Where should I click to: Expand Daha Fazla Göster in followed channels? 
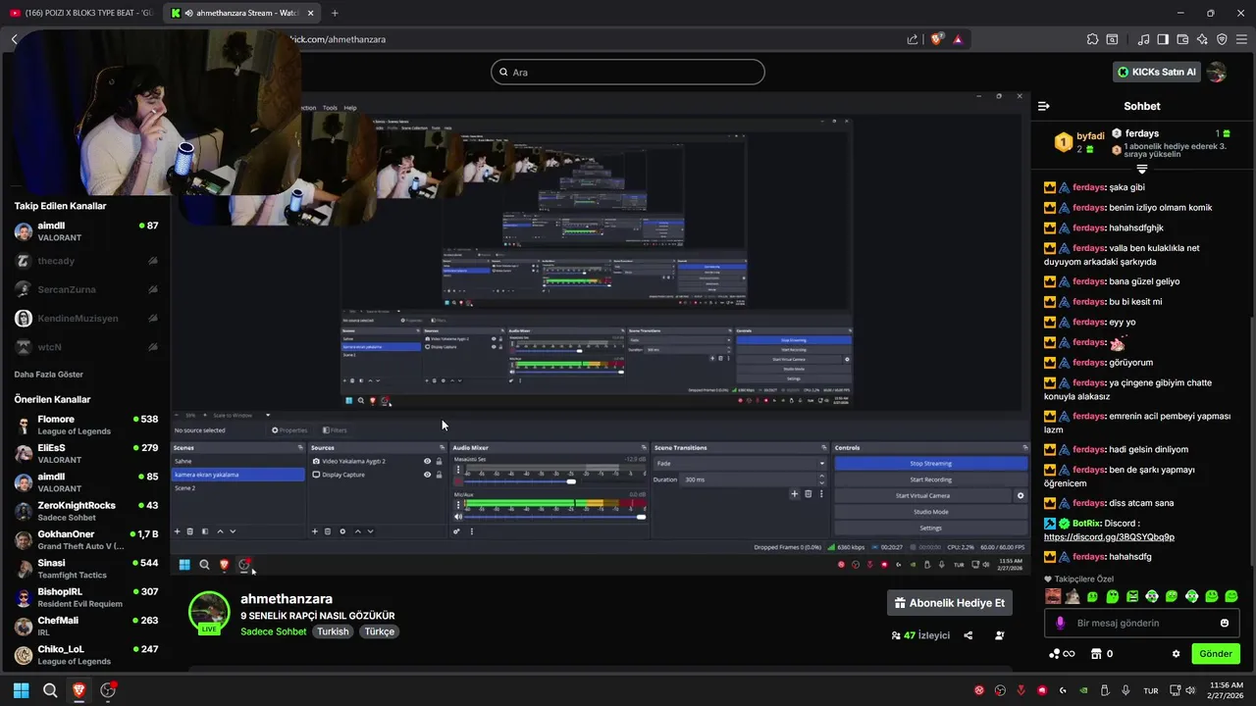pos(49,375)
